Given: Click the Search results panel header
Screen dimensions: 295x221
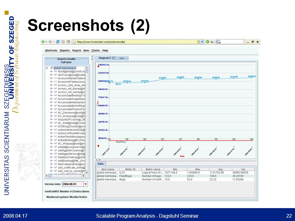Looking at the screenshot, I should click(66, 59).
